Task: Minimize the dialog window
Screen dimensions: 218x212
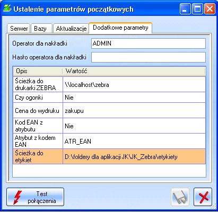Action: click(x=185, y=8)
